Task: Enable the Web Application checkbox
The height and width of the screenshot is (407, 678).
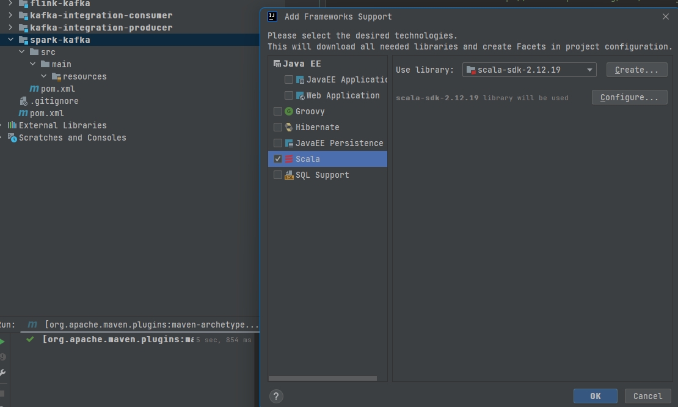Action: point(289,95)
